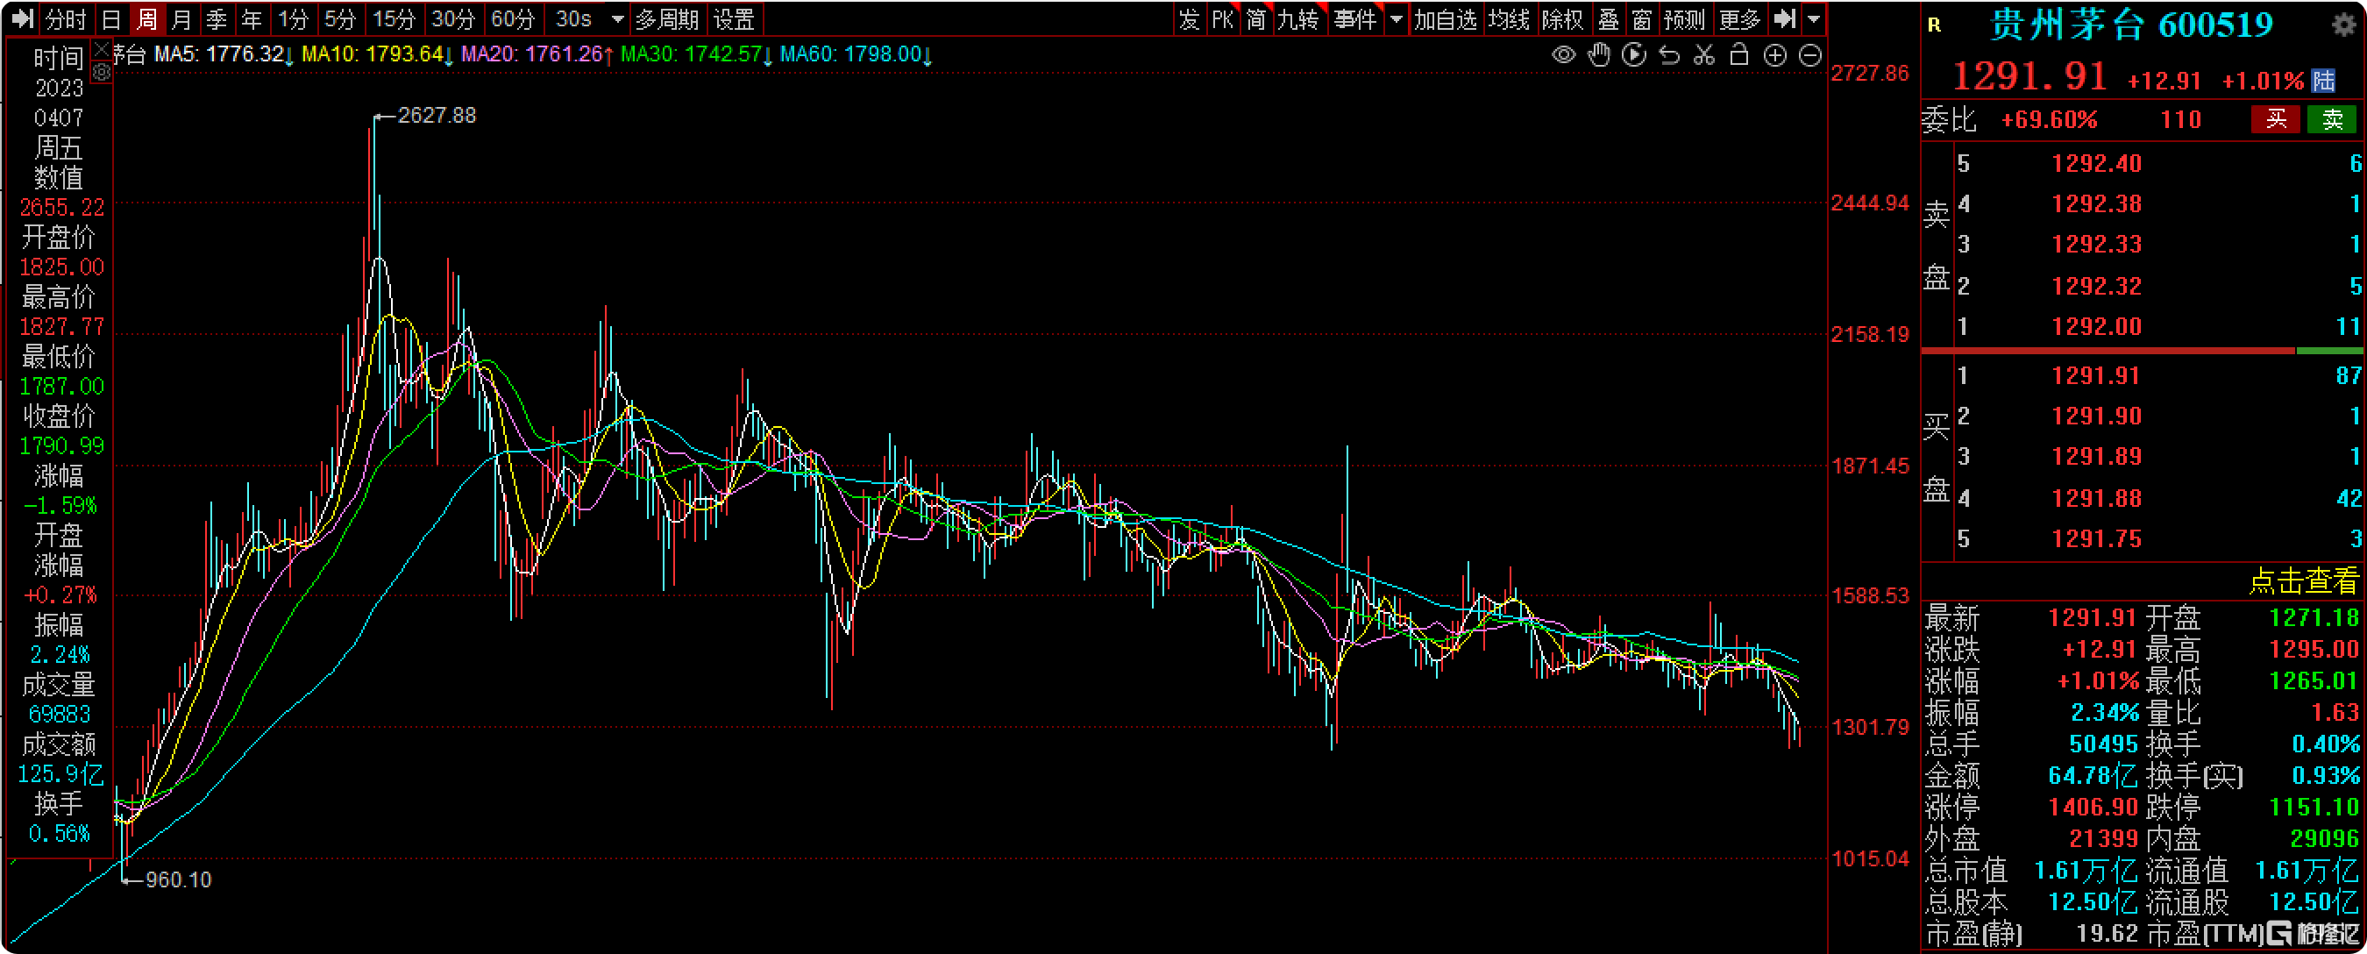Enable the 九转 indicator

tap(1297, 19)
